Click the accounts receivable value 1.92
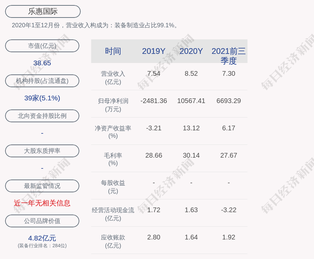The image size is (314, 259). click(229, 237)
